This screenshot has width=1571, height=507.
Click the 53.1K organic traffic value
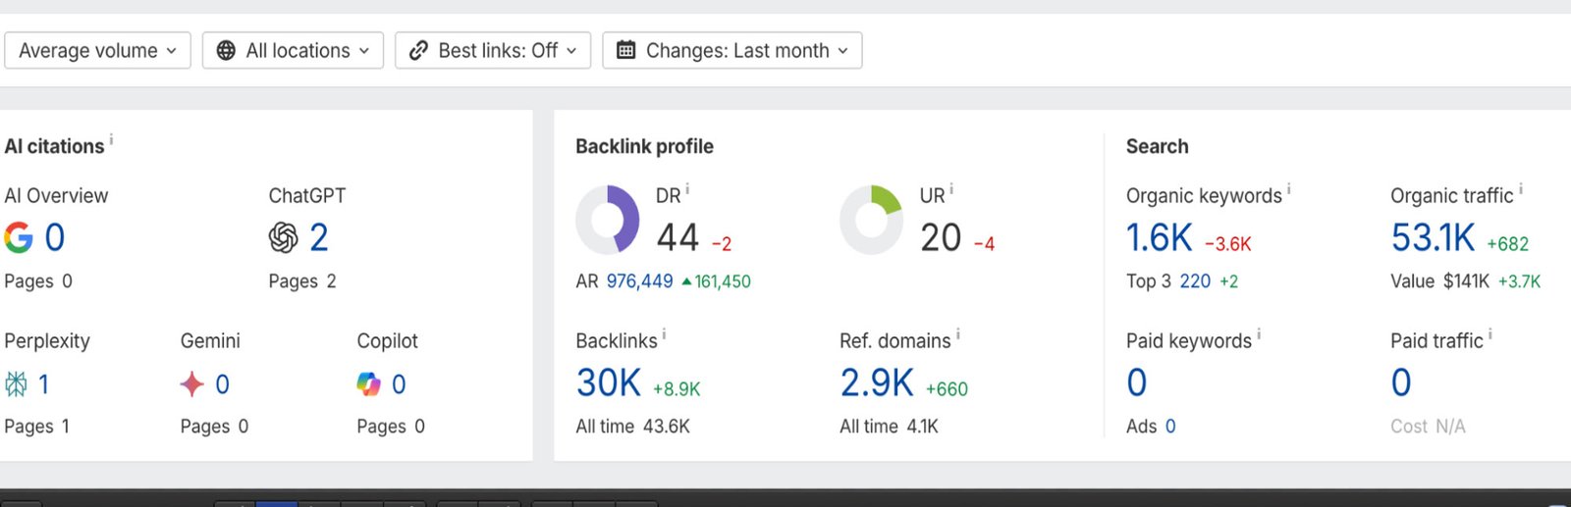tap(1433, 238)
